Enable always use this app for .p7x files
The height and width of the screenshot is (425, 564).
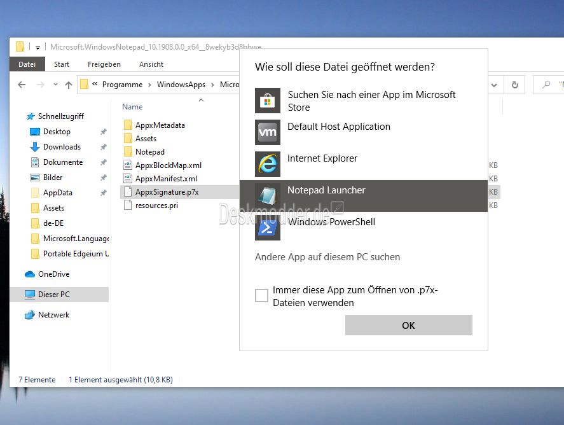pos(261,295)
